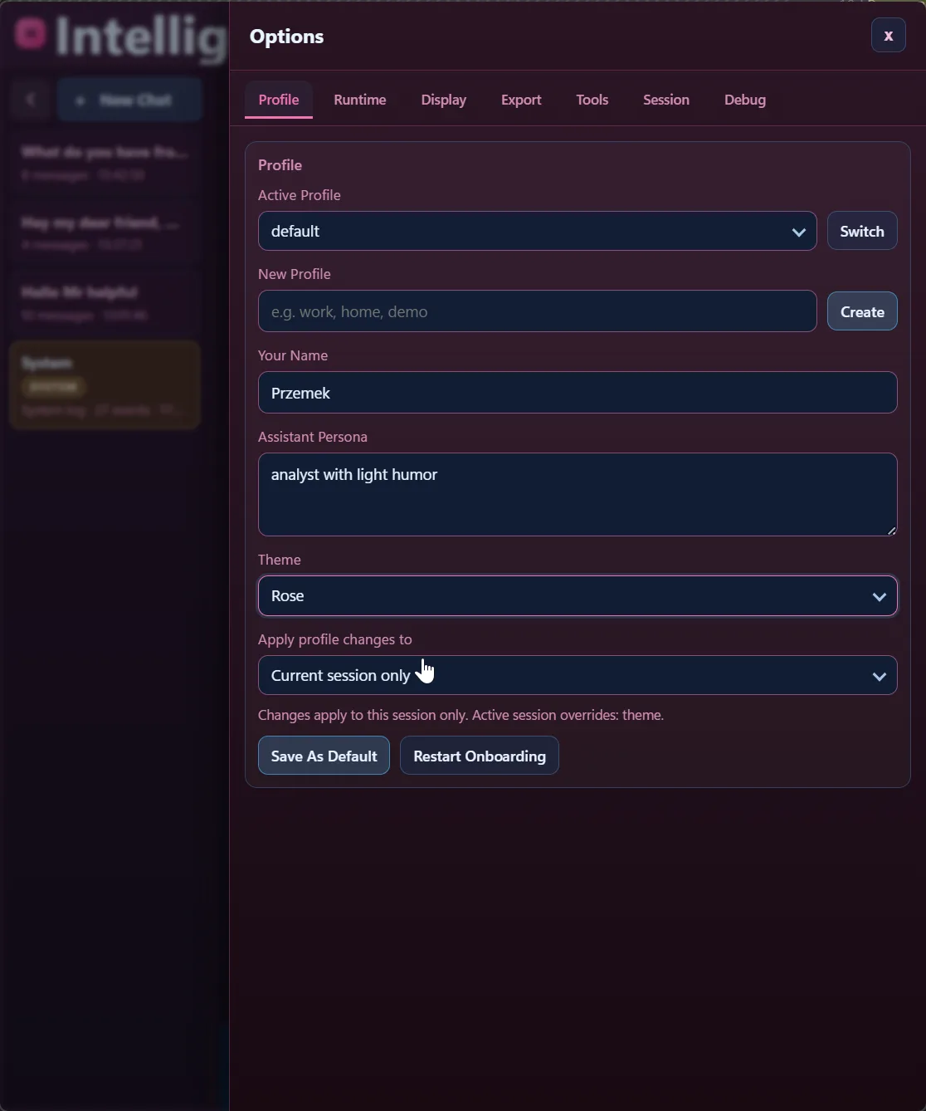Open the Display tab
The width and height of the screenshot is (926, 1111).
coord(443,100)
